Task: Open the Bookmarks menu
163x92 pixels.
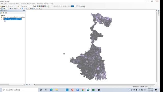Action: [12, 4]
